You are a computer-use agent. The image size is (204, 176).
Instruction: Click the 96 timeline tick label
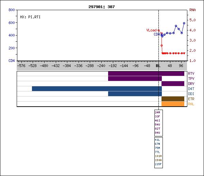181,66
